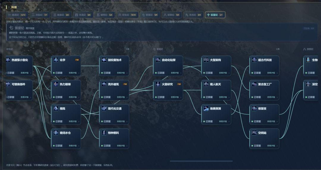Click the 关键 badge on 壳外建筑
Image resolution: width=321 pixels, height=170 pixels.
pyautogui.click(x=125, y=84)
